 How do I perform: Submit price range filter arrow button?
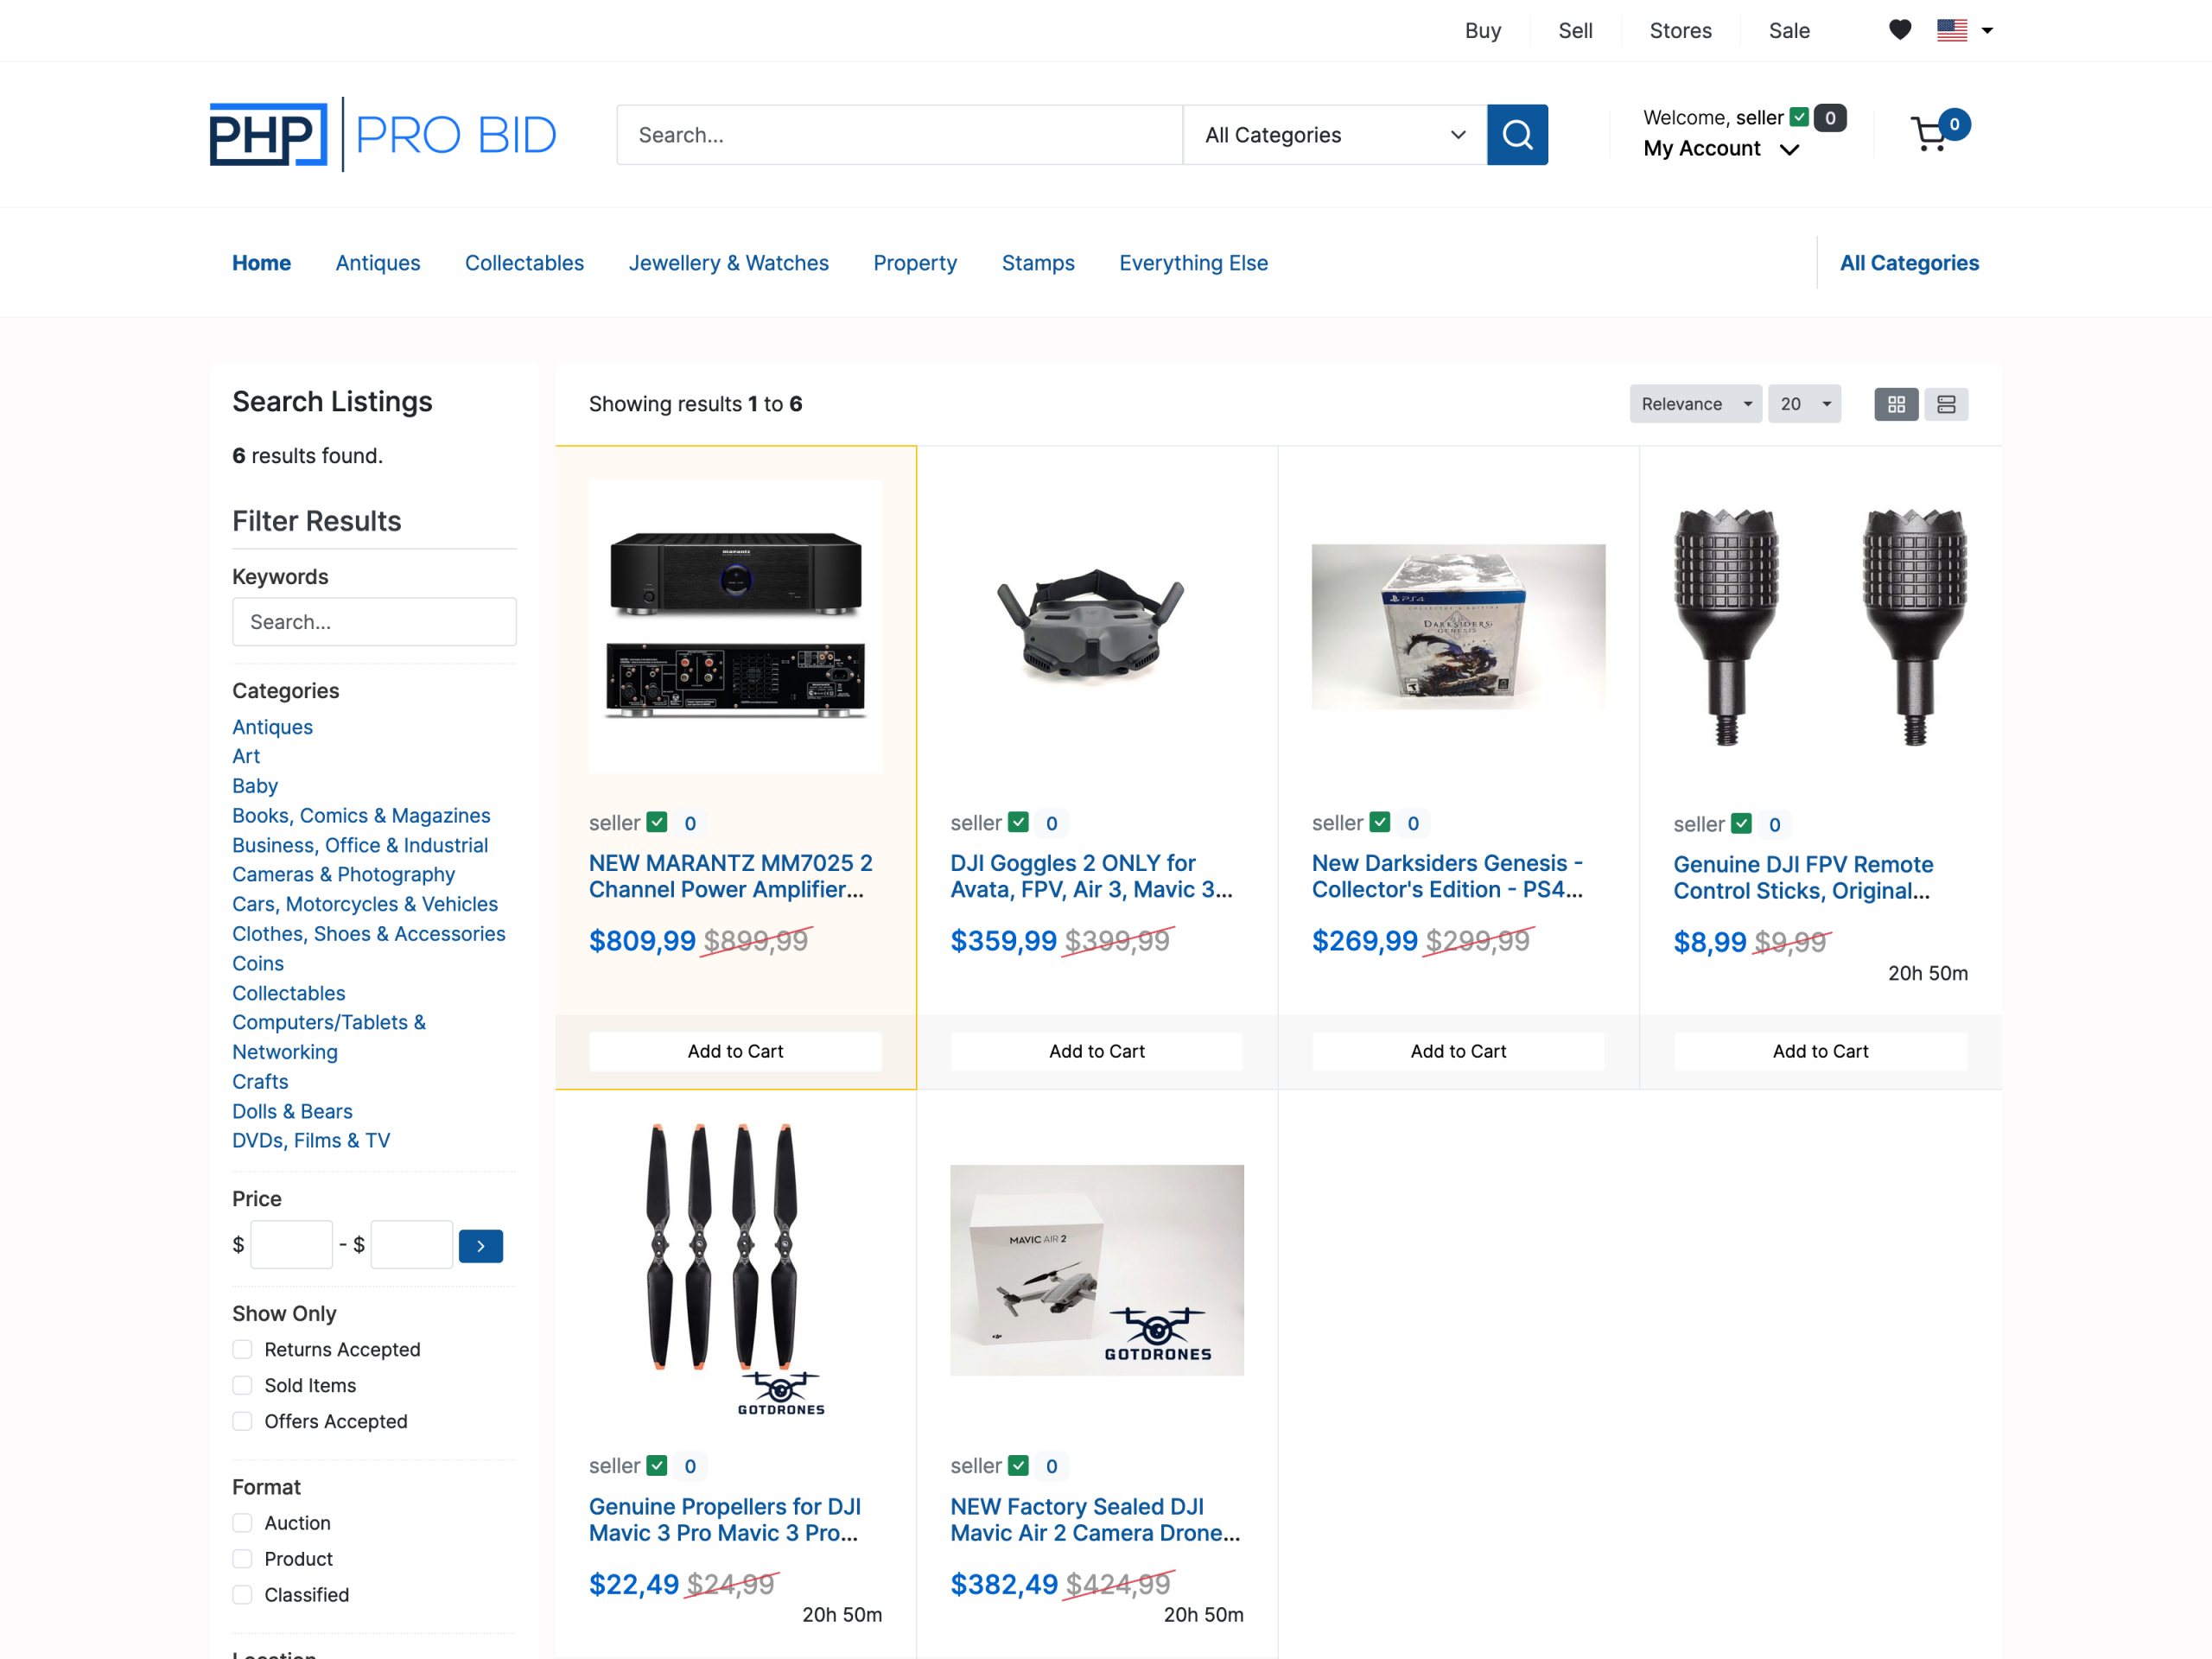(480, 1245)
